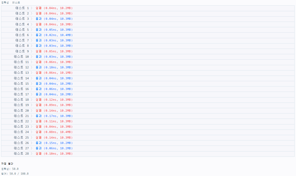Screen dimensions: 296x176
Task: Select the 테스트 1 failed result row
Action: 148,8
